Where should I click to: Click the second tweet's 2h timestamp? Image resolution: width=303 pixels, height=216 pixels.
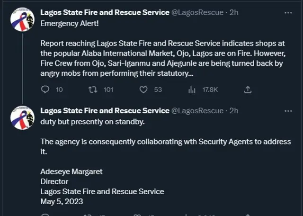point(234,110)
